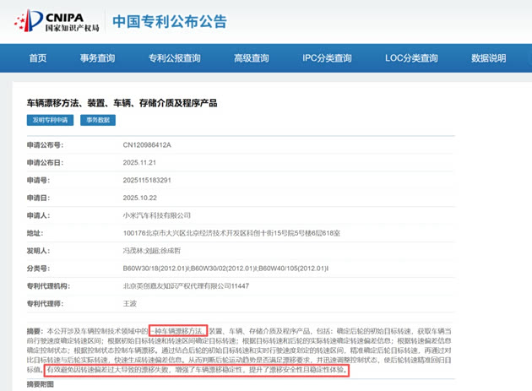Image resolution: width=532 pixels, height=391 pixels.
Task: Switch to 高级查询 in navigation bar
Action: click(x=251, y=58)
